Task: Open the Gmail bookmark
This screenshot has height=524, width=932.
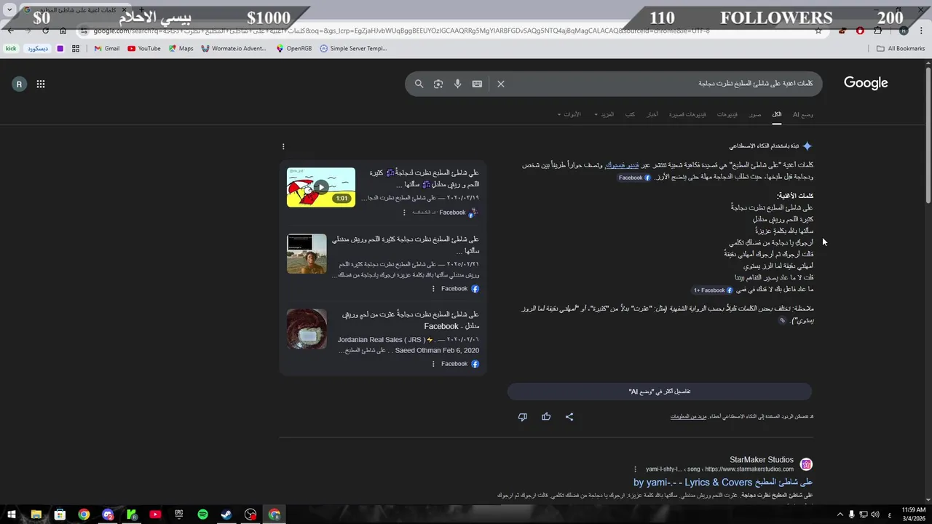Action: coord(106,49)
